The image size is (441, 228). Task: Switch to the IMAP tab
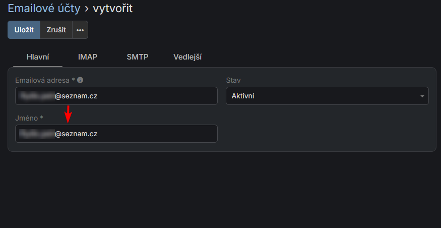click(x=88, y=57)
